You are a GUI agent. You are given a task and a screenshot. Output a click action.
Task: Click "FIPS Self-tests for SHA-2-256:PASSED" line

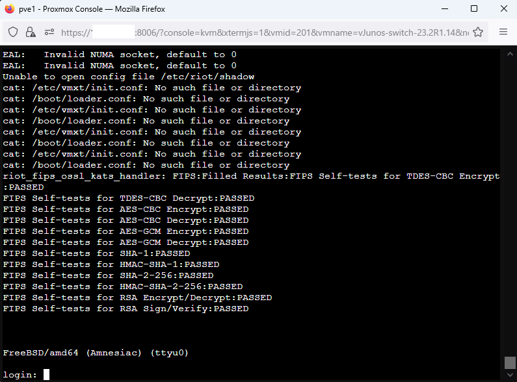[x=108, y=275]
